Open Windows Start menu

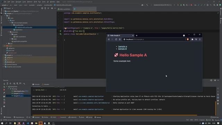(2, 123)
